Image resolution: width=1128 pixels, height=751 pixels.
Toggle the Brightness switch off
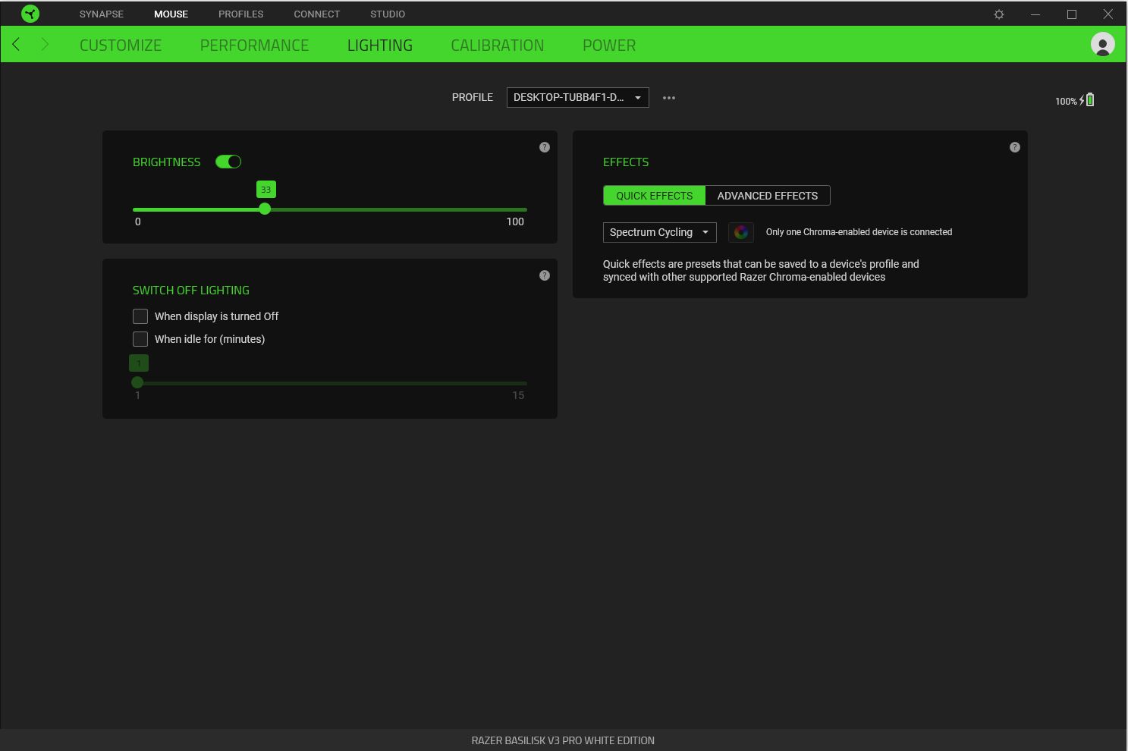228,162
